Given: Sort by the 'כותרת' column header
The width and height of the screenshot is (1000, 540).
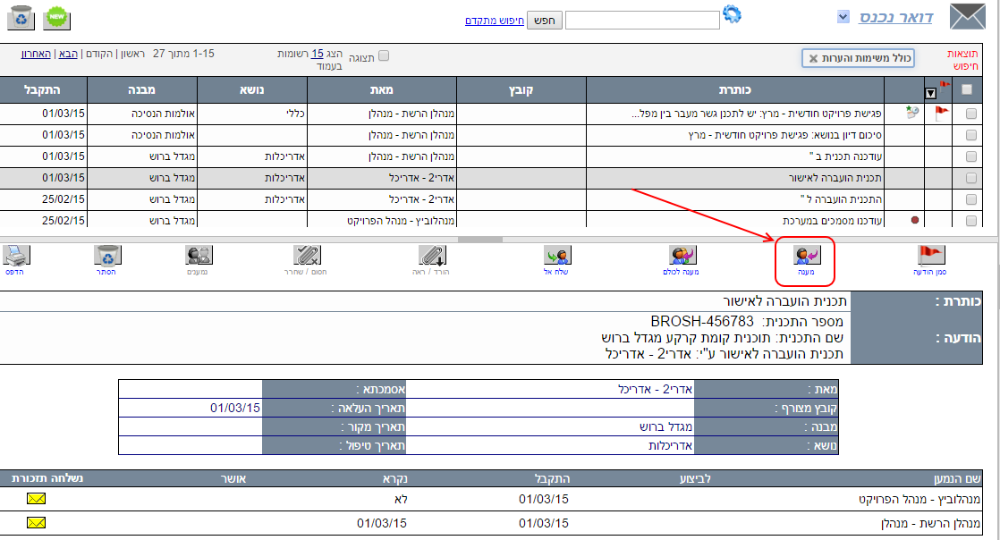Looking at the screenshot, I should pos(734,89).
